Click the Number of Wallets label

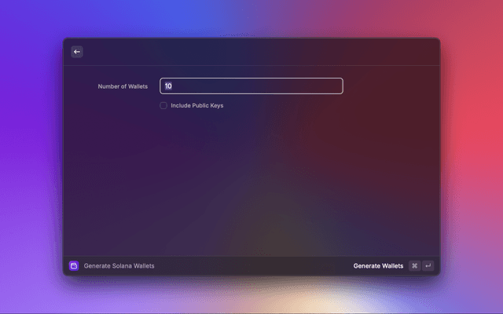pos(123,86)
